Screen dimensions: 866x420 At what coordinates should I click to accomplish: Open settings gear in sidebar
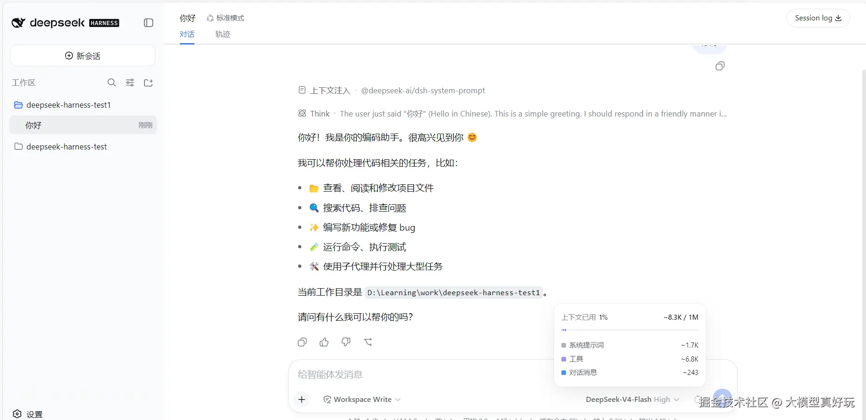coord(17,414)
